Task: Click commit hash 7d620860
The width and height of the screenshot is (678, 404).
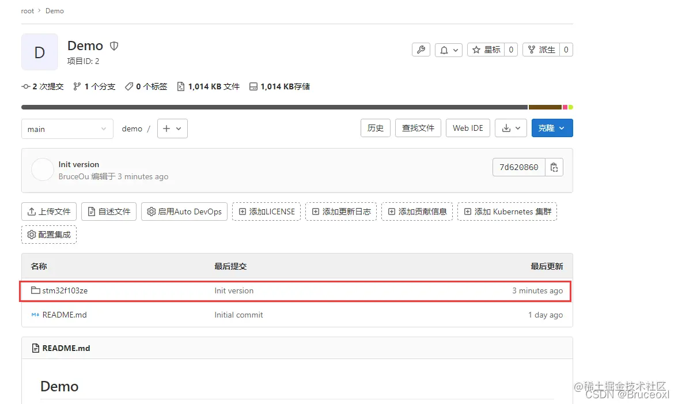Action: coord(519,167)
